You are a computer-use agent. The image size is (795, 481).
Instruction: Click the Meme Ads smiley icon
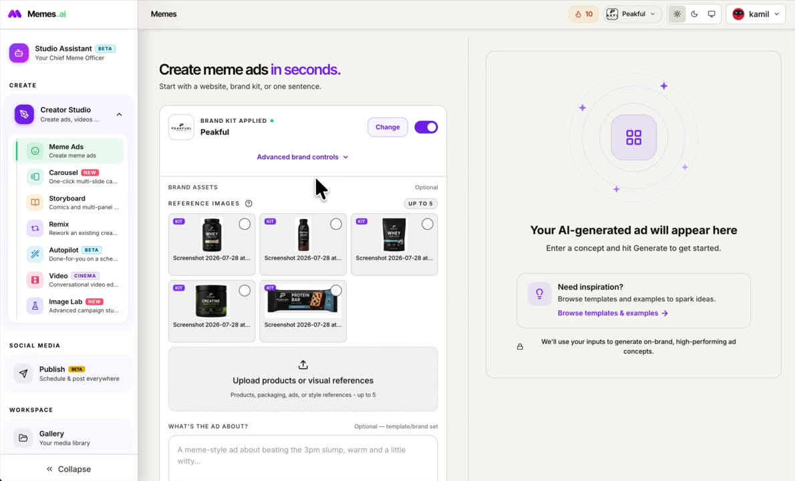click(35, 150)
